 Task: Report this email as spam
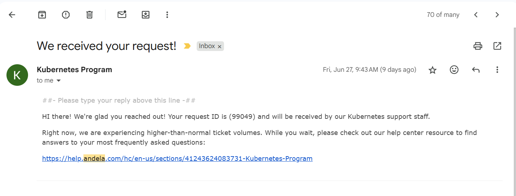click(x=66, y=15)
